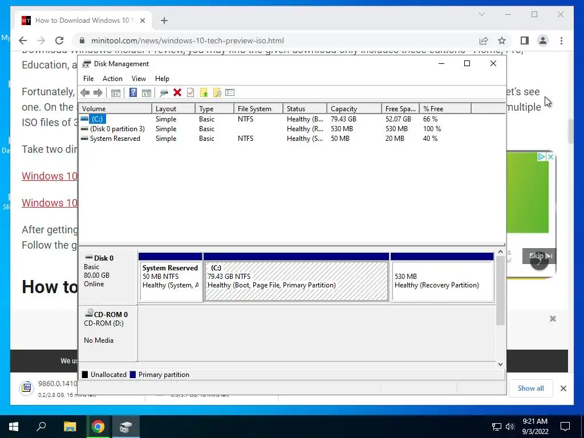Click the Connect/Rescan disk toolbar icon
This screenshot has height=438, width=584.
164,93
